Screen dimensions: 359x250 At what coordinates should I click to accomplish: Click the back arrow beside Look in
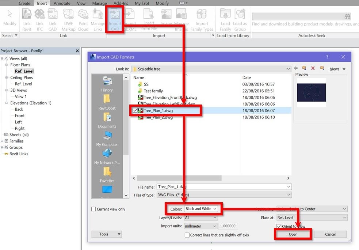pyautogui.click(x=296, y=68)
